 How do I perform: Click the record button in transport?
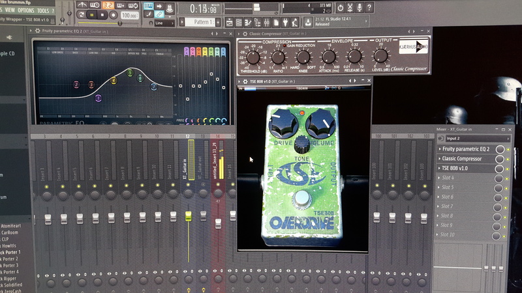click(x=113, y=15)
